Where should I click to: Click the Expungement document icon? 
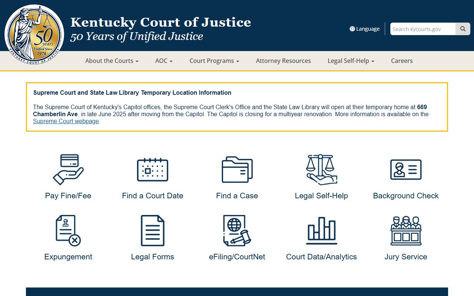click(x=68, y=231)
